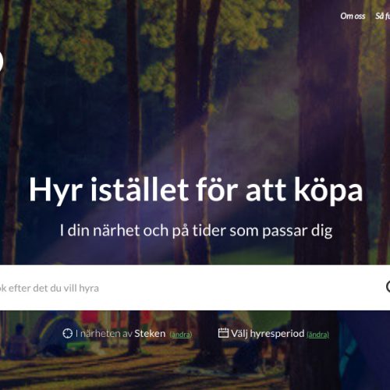
Task: Click the blue tent in the bottom corner
Action: click(364, 351)
